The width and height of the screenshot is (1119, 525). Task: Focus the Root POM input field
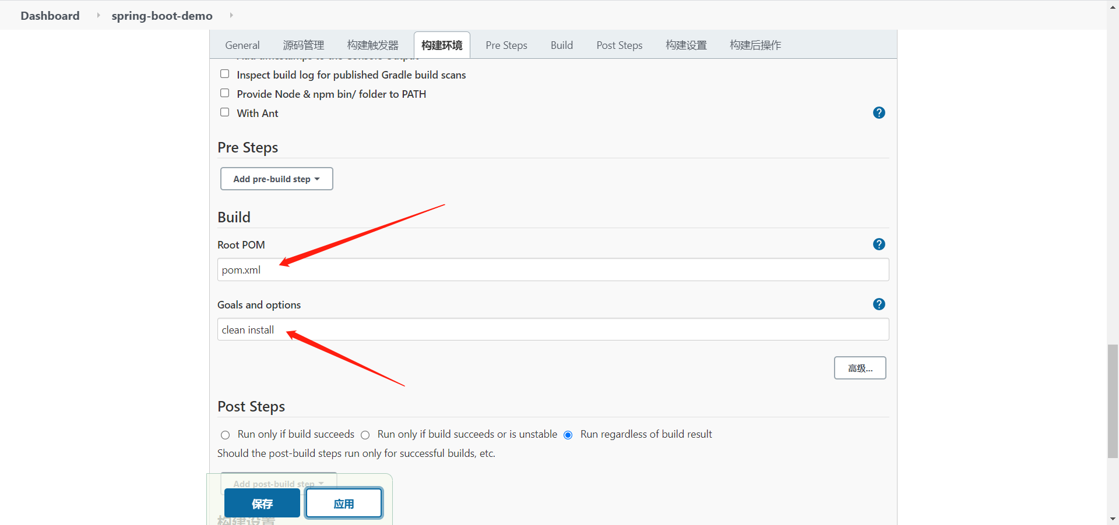pyautogui.click(x=553, y=269)
